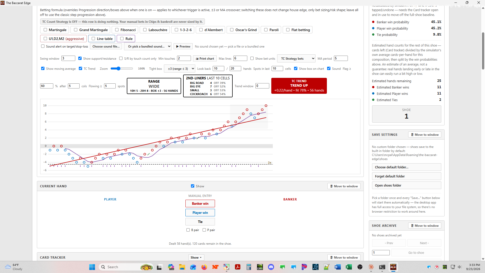485x273 pixels.
Task: Record a Player win
Action: point(200,213)
